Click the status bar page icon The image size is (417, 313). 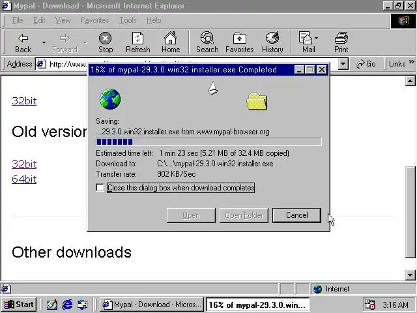click(7, 289)
